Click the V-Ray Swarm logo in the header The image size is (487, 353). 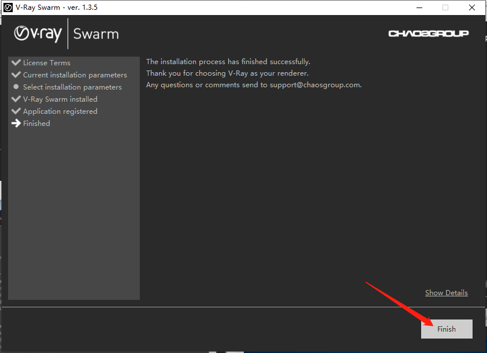(66, 34)
